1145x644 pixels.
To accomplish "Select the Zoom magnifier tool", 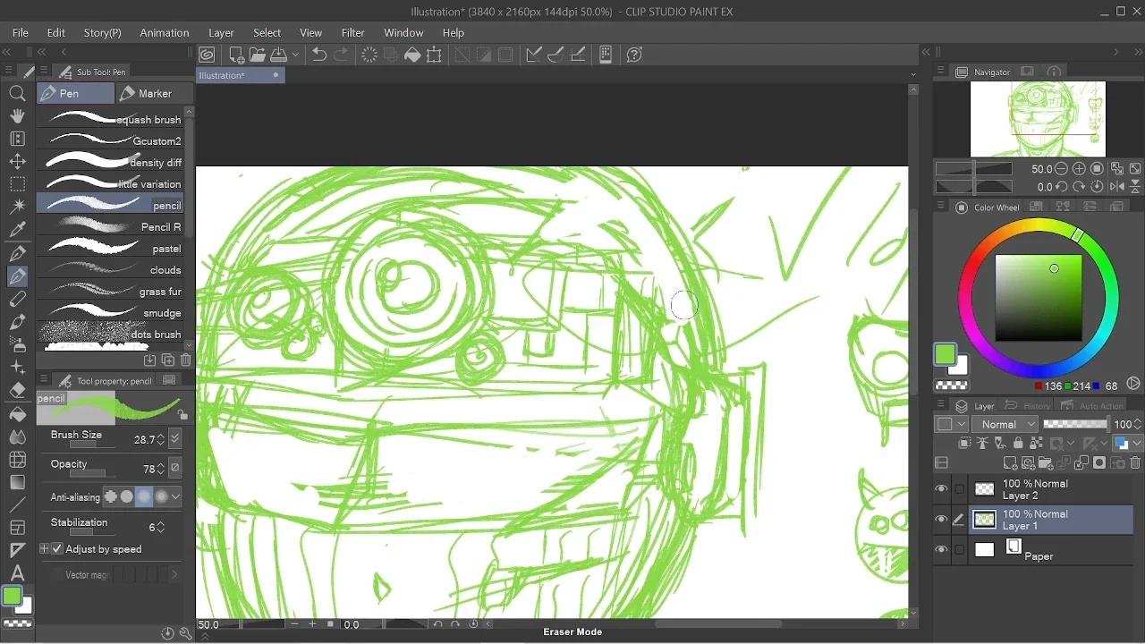I will (17, 94).
